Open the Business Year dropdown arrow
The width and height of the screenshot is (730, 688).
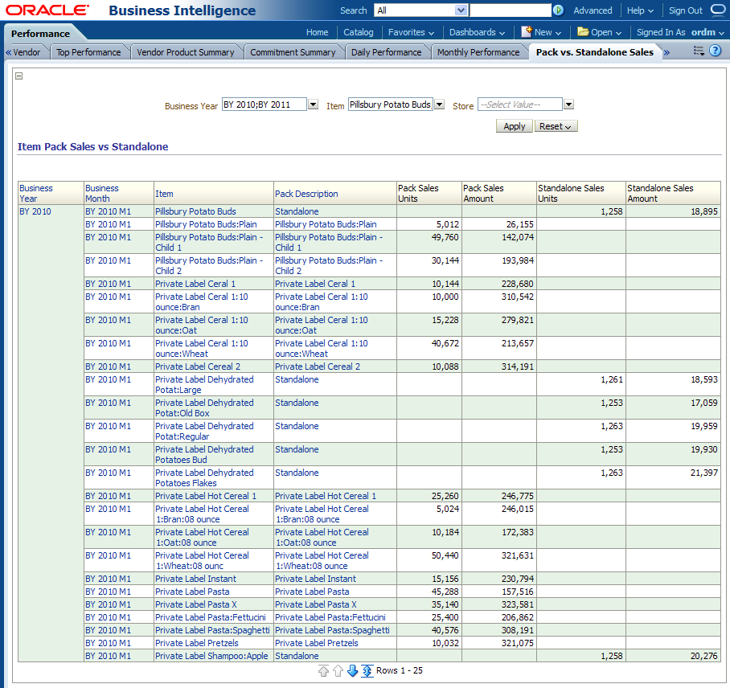coord(313,104)
